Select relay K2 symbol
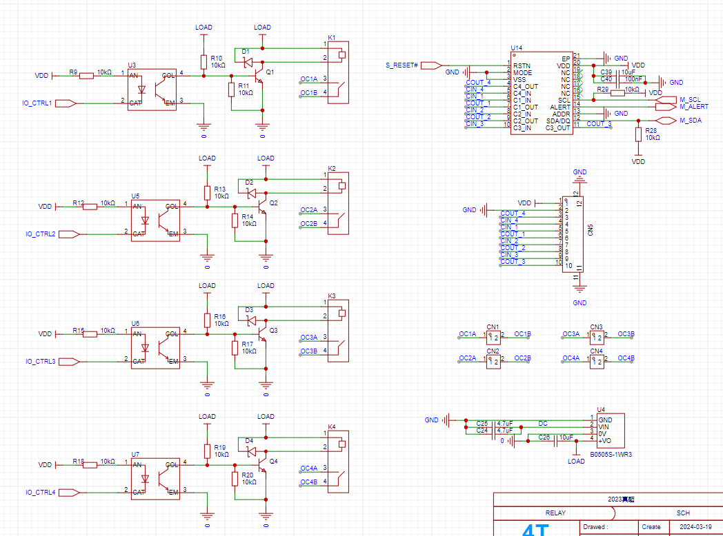 (338, 203)
